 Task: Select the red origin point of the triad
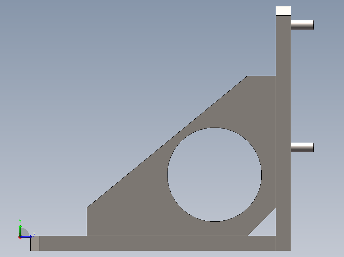(x=20, y=237)
